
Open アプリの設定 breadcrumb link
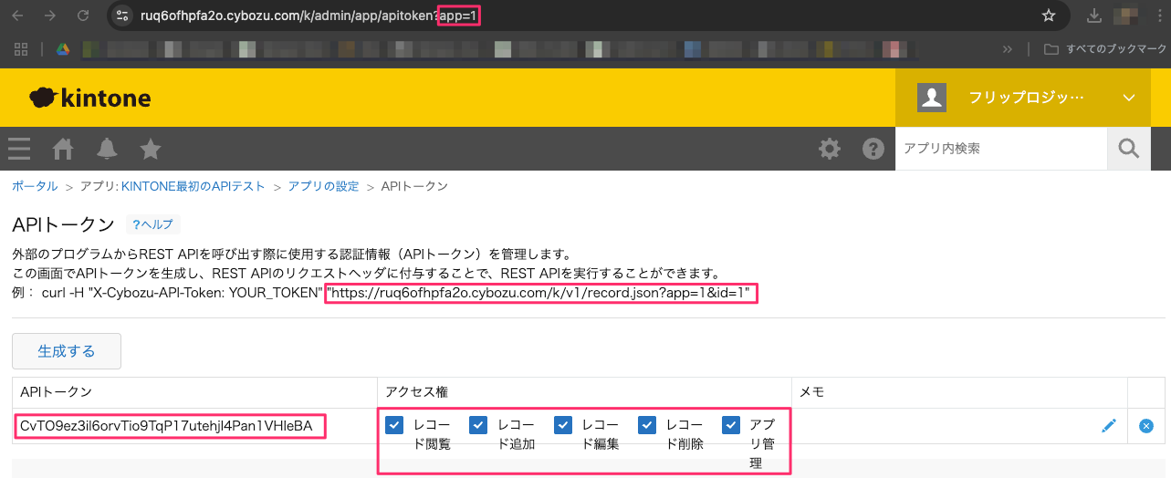[x=323, y=186]
